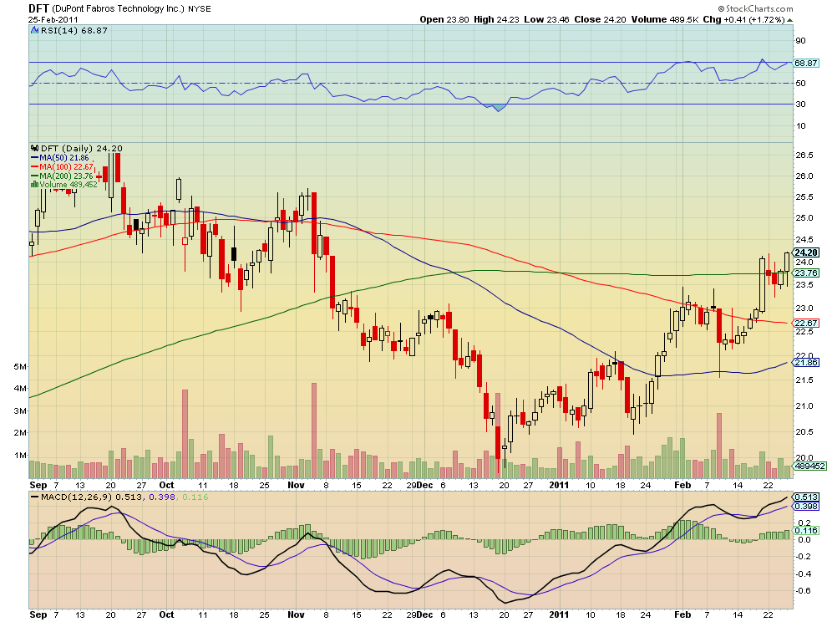The height and width of the screenshot is (622, 827).
Task: Click the MACD(12,26,9) 0.513 legend label
Action: pyautogui.click(x=89, y=497)
